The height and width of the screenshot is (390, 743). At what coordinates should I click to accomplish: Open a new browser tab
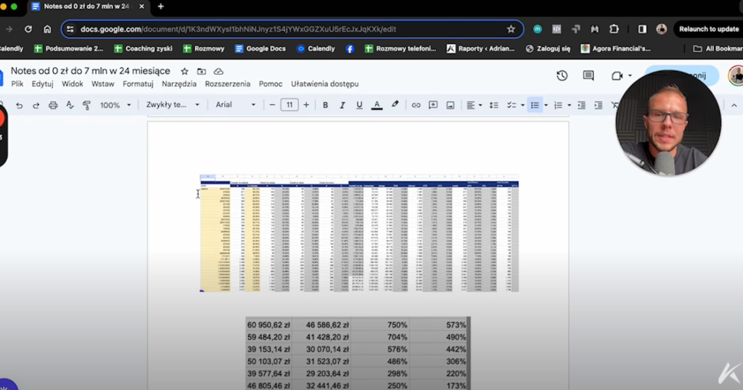point(160,7)
